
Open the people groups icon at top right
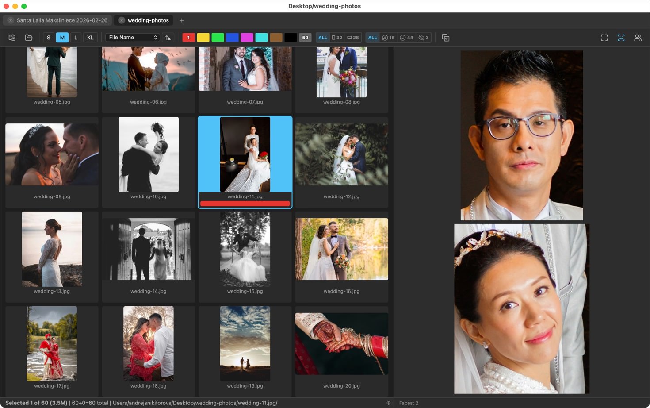click(638, 38)
